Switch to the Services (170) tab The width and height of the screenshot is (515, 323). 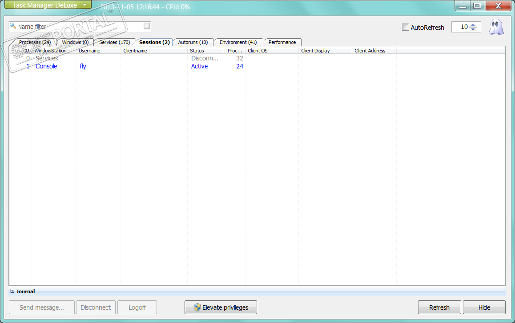(115, 42)
